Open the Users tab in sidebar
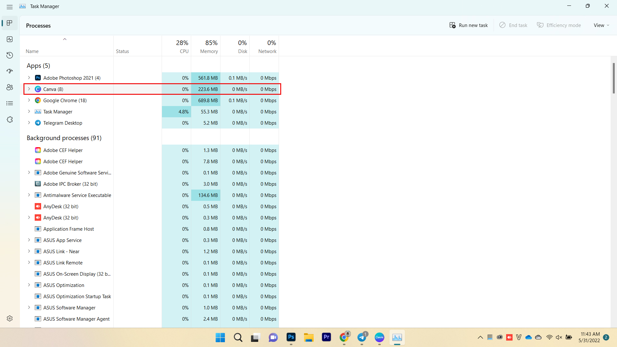This screenshot has width=617, height=347. [x=10, y=87]
